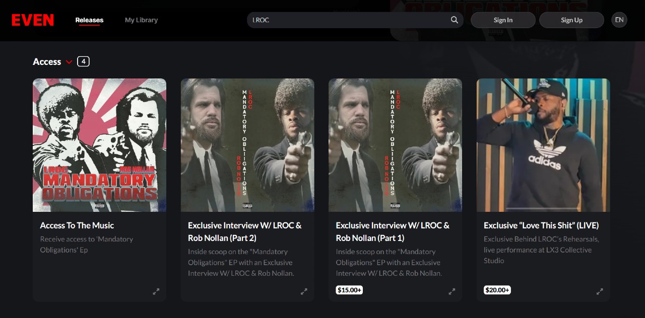Click the Access section heading
This screenshot has height=318, width=645.
click(x=47, y=62)
